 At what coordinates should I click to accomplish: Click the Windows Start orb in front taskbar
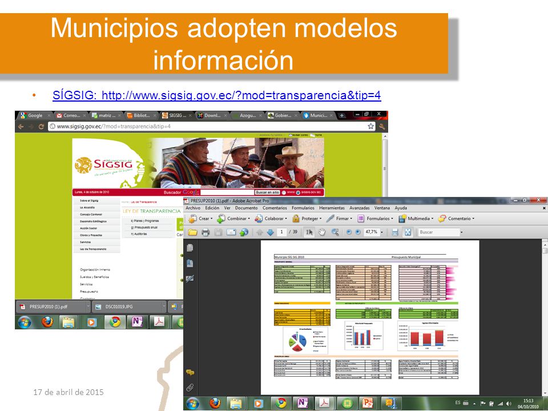(x=193, y=404)
